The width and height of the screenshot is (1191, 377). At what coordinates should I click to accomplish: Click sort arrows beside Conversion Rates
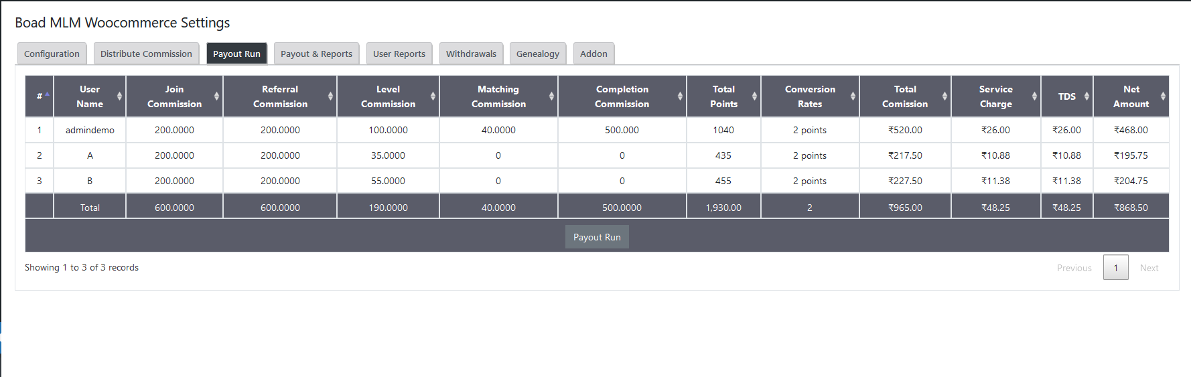(853, 96)
